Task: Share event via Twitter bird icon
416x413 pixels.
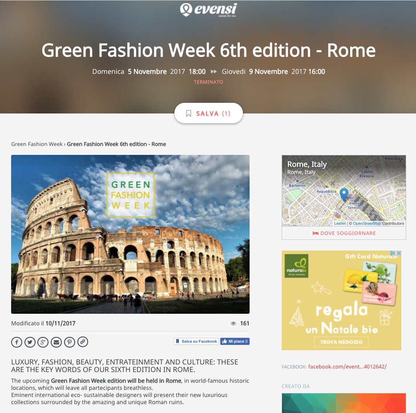Action: click(x=30, y=342)
